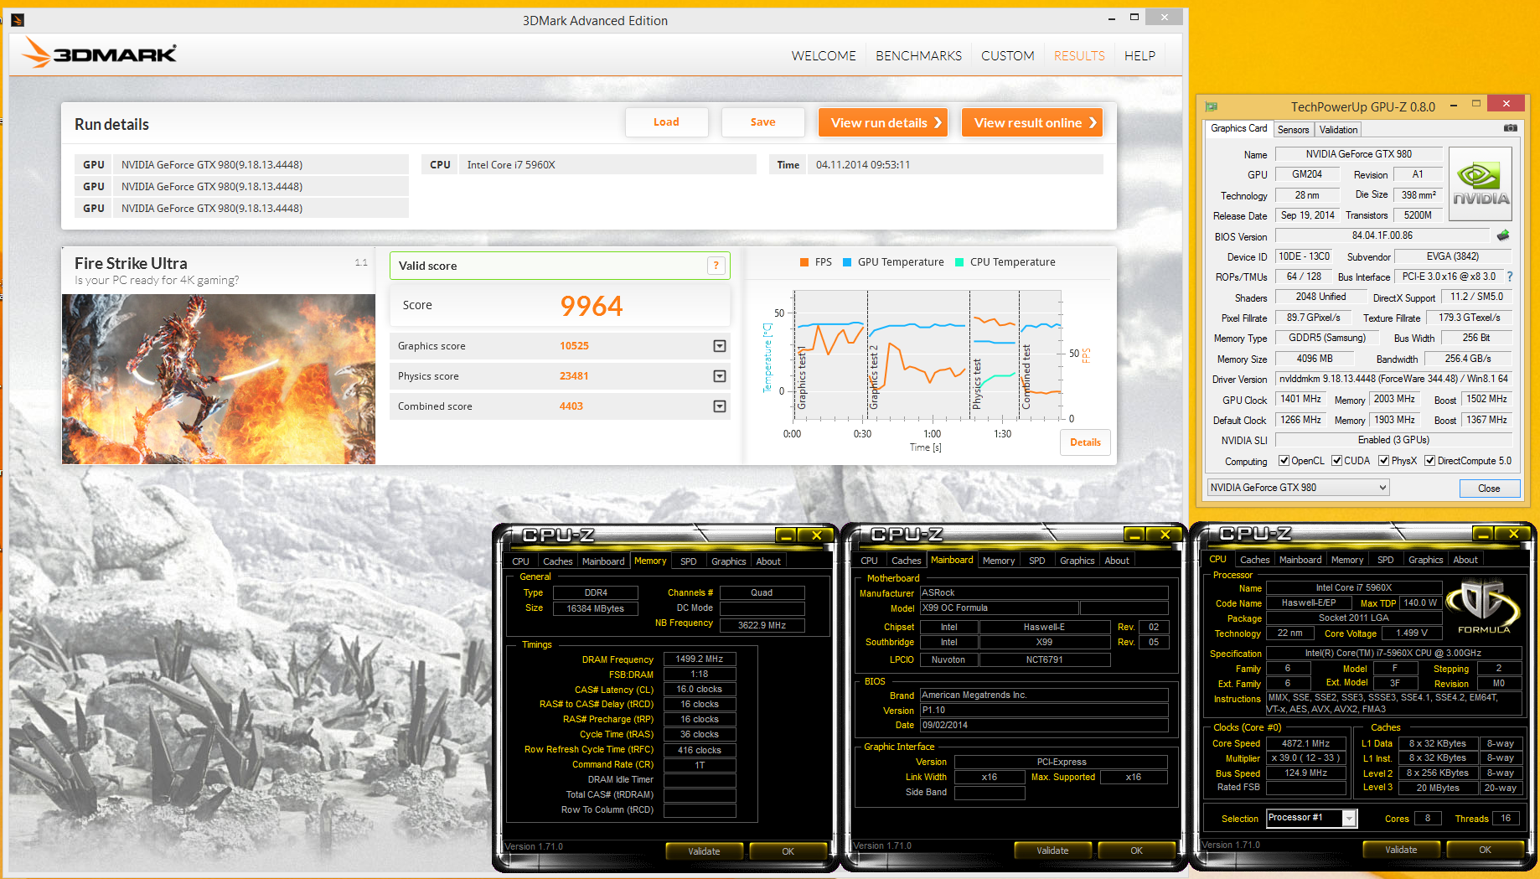Toggle the DirectCompute 5.0 checkbox
This screenshot has height=879, width=1540.
point(1430,461)
